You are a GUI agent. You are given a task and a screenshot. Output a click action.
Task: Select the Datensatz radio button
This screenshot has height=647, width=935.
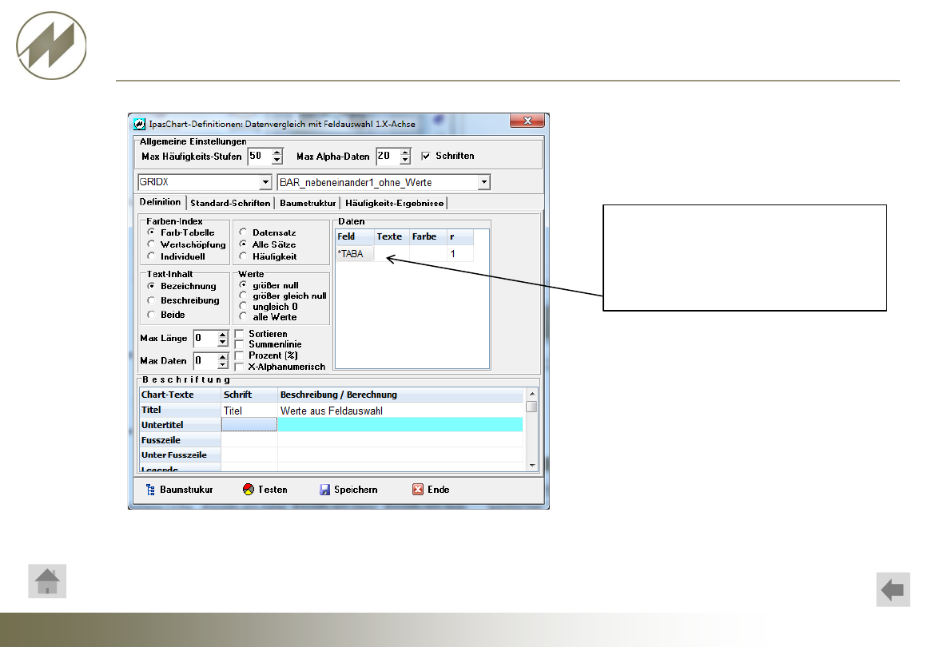coord(243,232)
